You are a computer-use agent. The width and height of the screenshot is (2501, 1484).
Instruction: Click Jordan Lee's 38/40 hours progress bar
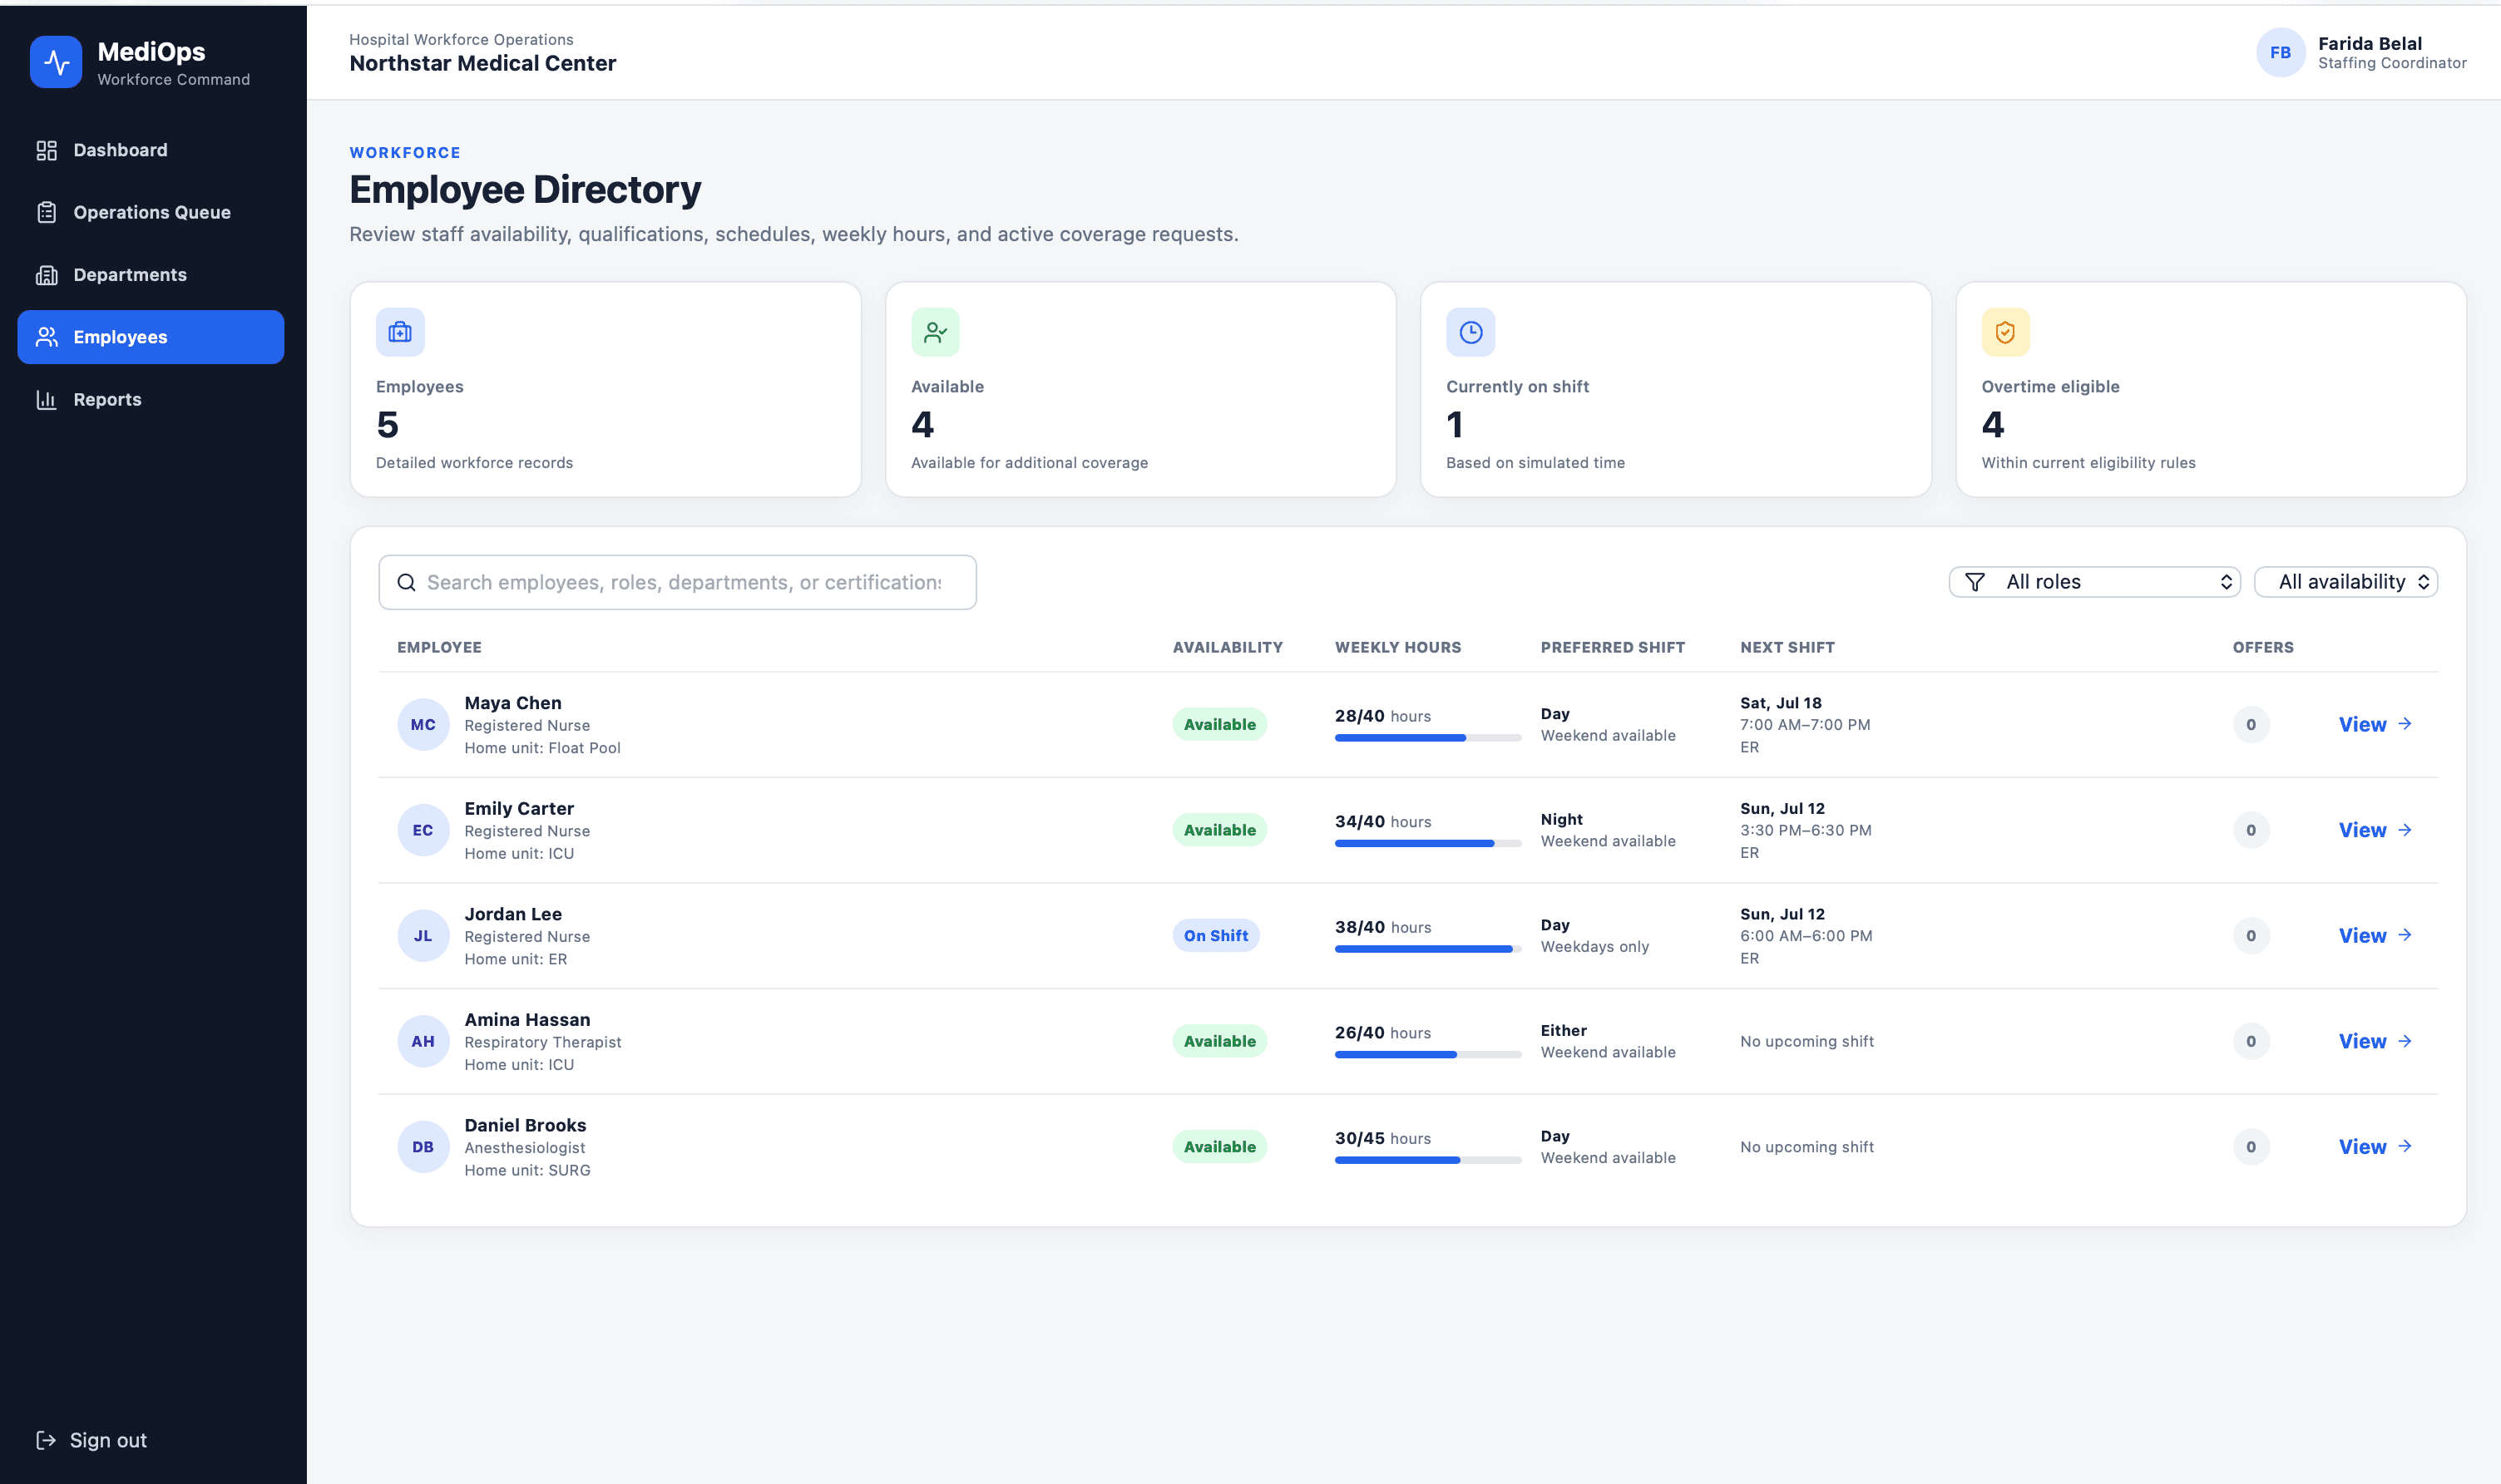coord(1427,949)
